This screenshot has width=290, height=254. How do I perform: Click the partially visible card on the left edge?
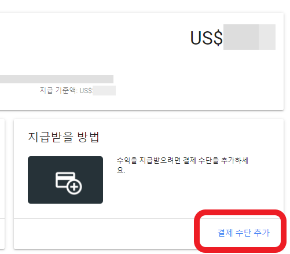click(x=2, y=184)
